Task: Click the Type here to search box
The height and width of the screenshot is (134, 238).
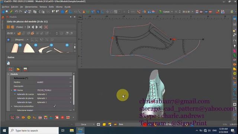Action: pos(33,131)
